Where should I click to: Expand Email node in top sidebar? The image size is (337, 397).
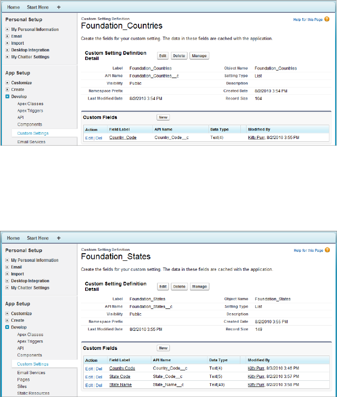tap(7, 36)
